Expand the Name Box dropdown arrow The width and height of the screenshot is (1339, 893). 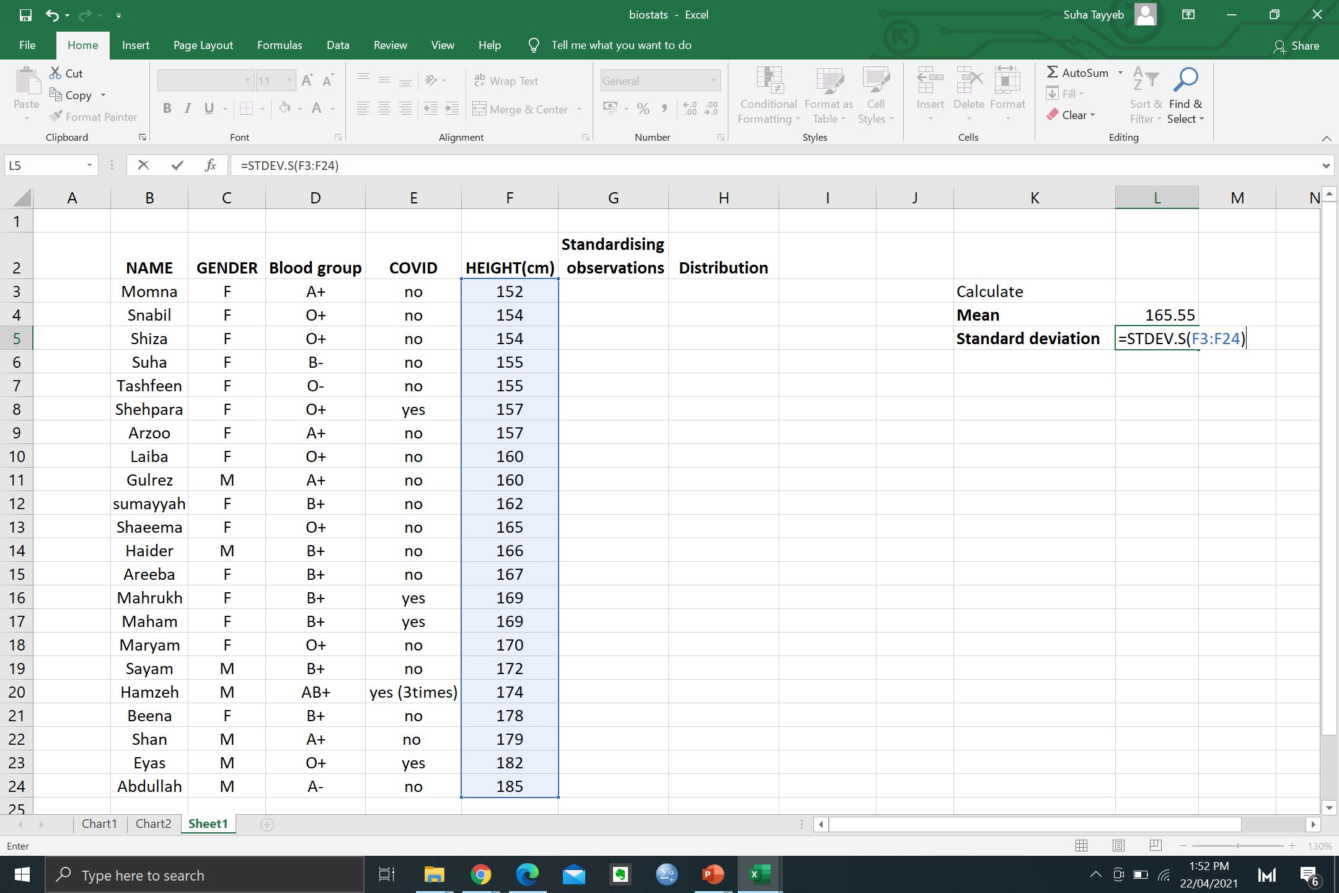[x=89, y=166]
